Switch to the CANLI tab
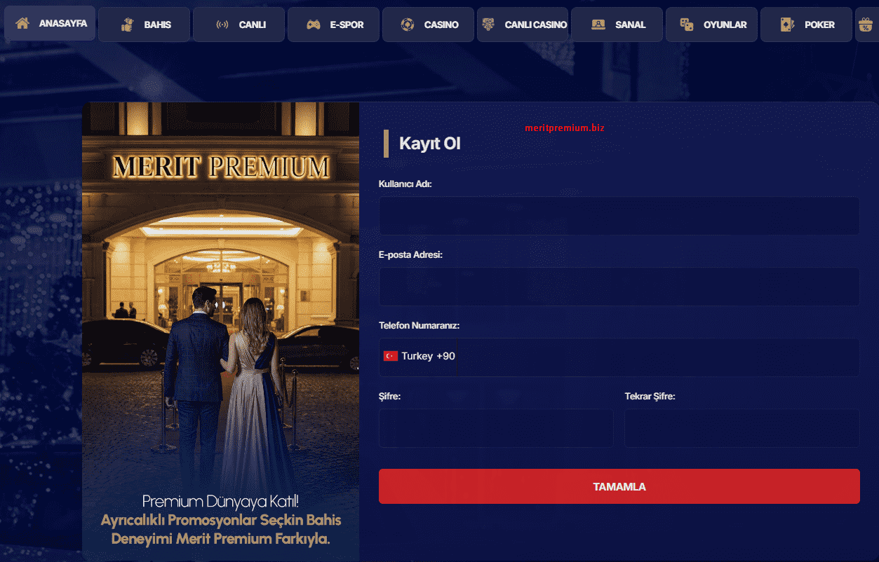Viewport: 879px width, 562px height. 239,25
